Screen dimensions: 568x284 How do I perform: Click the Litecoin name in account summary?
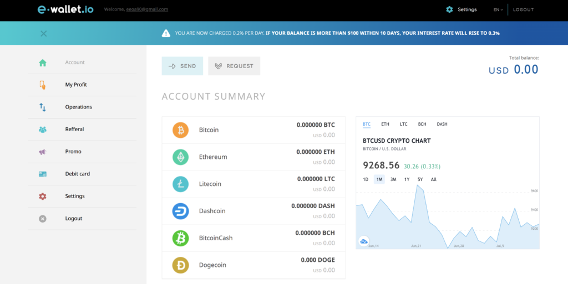click(x=210, y=184)
